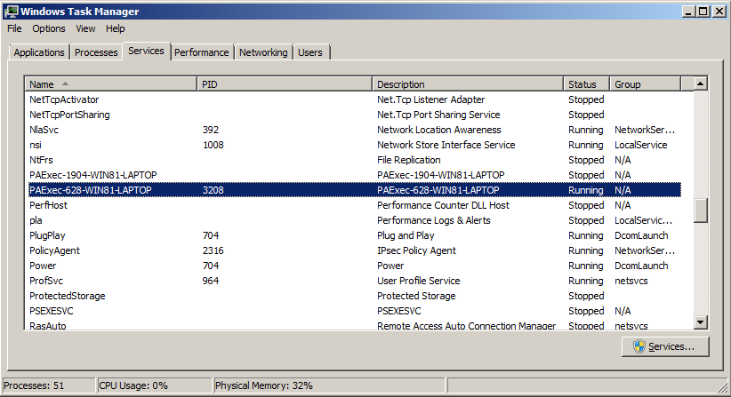Select the PolicyAgent service

[54, 250]
